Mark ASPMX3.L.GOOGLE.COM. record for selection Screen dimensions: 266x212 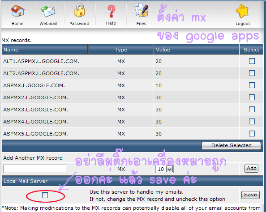click(252, 109)
